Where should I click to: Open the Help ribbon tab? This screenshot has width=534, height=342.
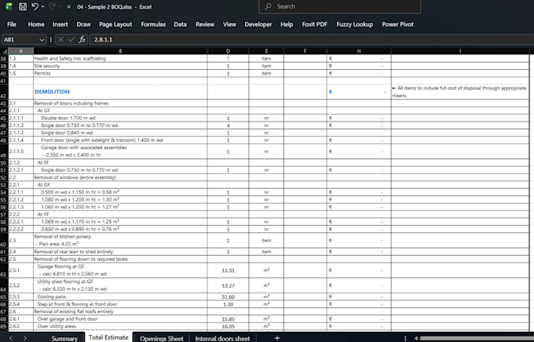287,24
